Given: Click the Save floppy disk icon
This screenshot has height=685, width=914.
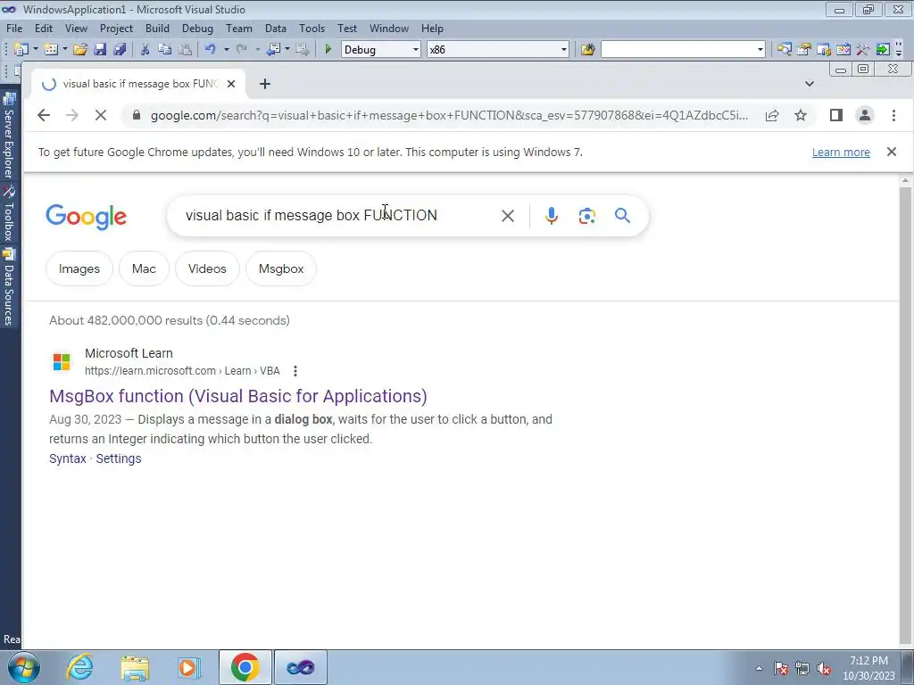Looking at the screenshot, I should coord(100,50).
